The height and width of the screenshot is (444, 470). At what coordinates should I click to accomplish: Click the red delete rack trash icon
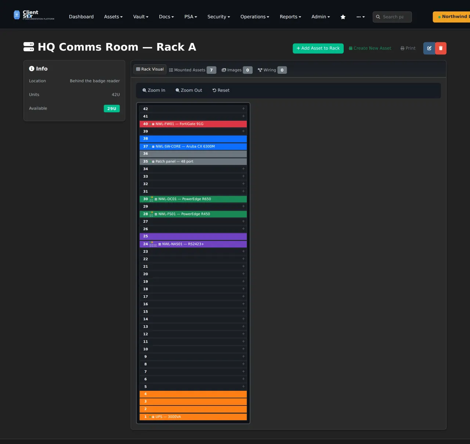click(x=441, y=48)
